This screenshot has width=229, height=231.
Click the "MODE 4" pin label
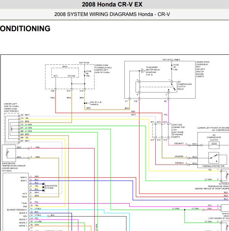(23, 213)
